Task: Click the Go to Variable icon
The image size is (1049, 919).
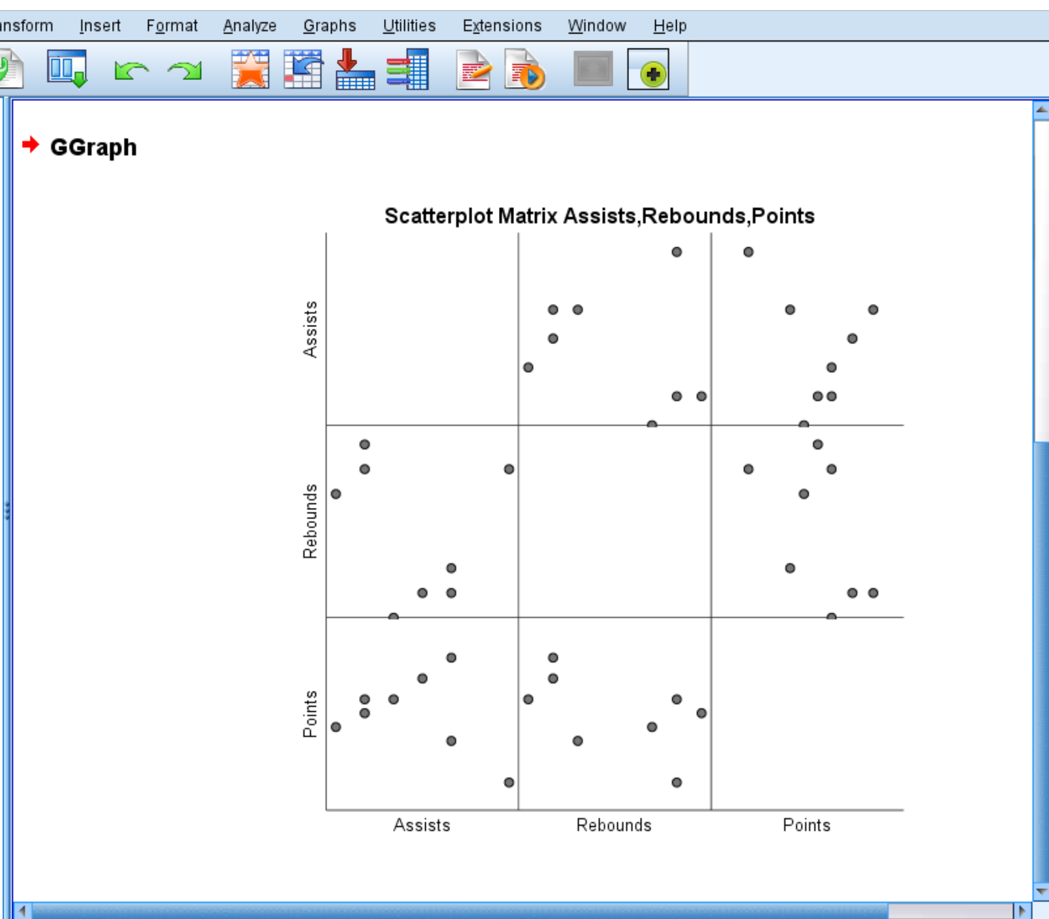Action: coord(355,69)
